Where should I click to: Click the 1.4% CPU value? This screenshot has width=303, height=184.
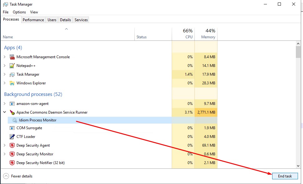(x=189, y=74)
